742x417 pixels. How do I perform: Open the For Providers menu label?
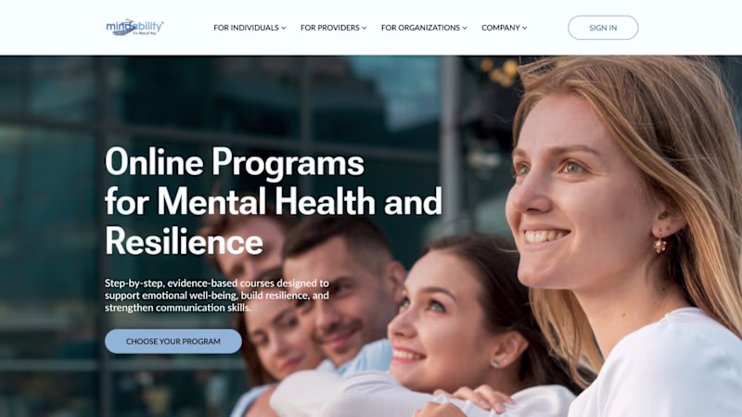[x=330, y=28]
